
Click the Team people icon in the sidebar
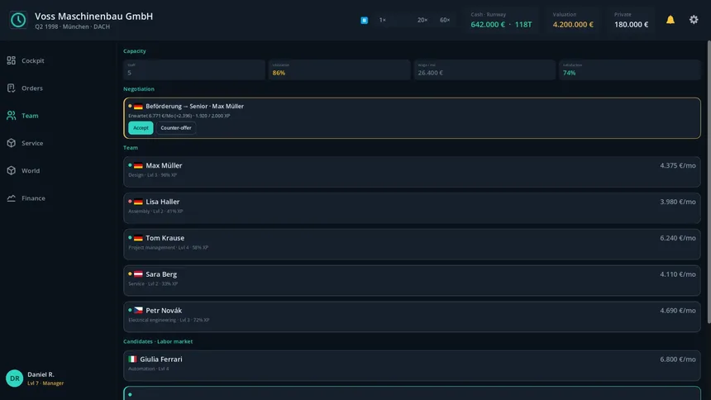tap(12, 116)
